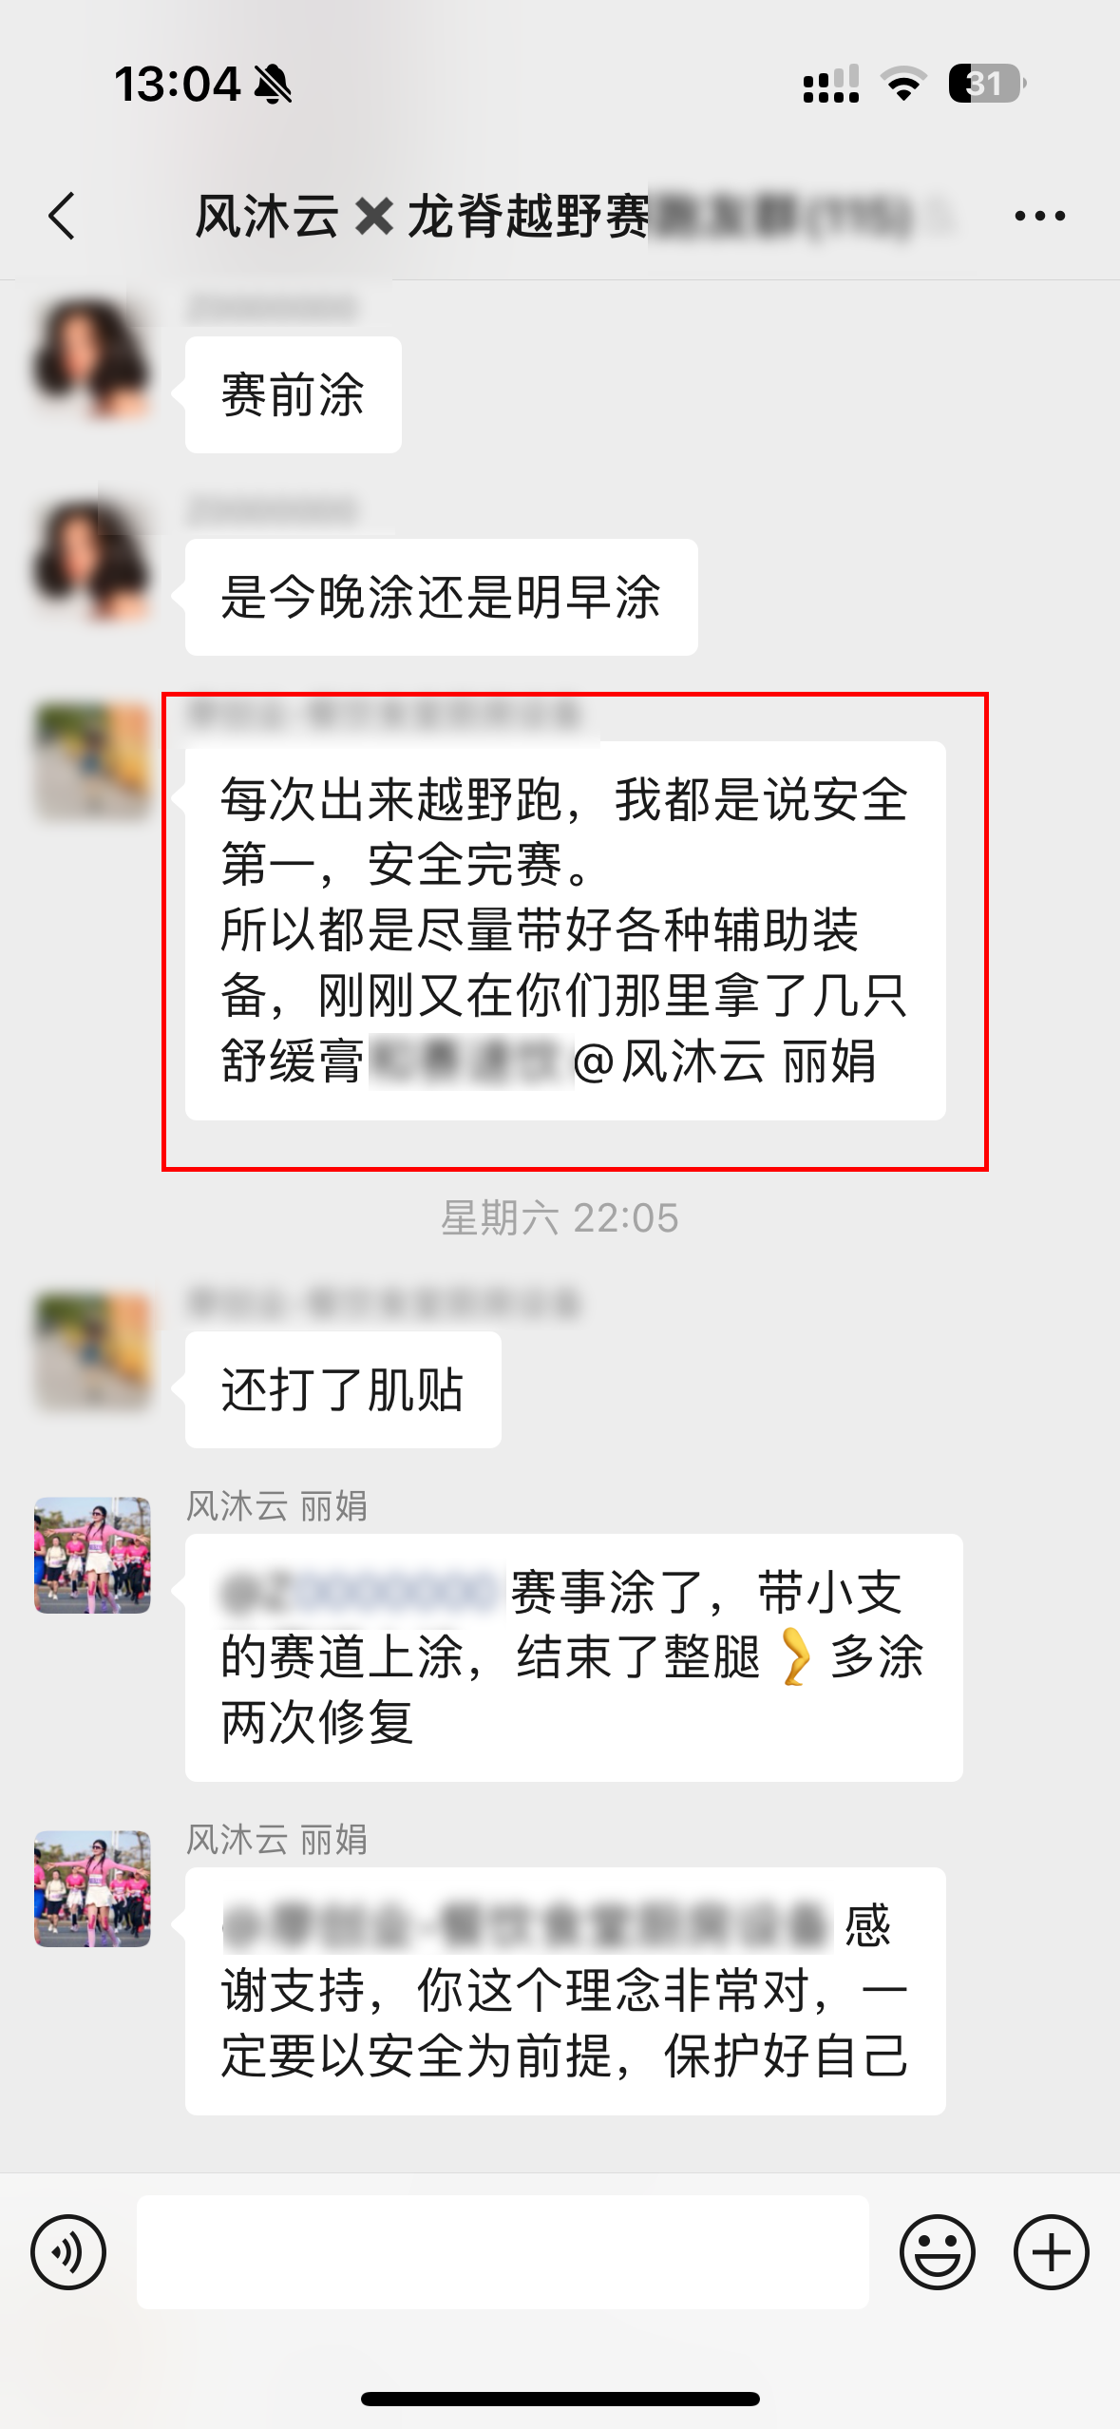Tap sender name 风沐云 丽娟 above 赛事涂了

tap(276, 1506)
